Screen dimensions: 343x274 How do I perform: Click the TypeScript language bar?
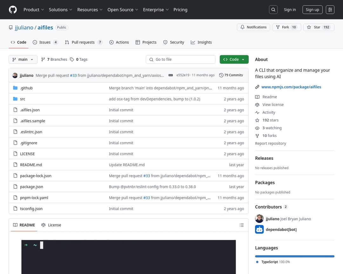[x=295, y=256]
